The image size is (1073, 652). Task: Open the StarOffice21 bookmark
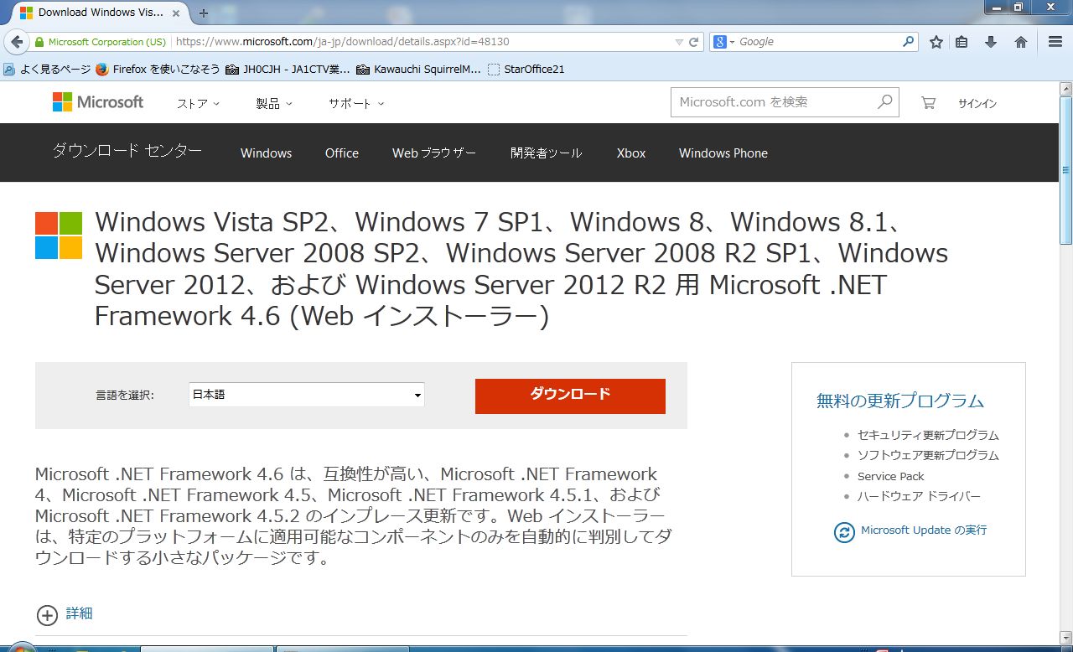[526, 70]
